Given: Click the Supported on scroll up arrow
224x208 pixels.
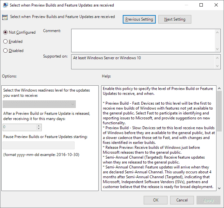Looking at the screenshot, I should pos(217,58).
